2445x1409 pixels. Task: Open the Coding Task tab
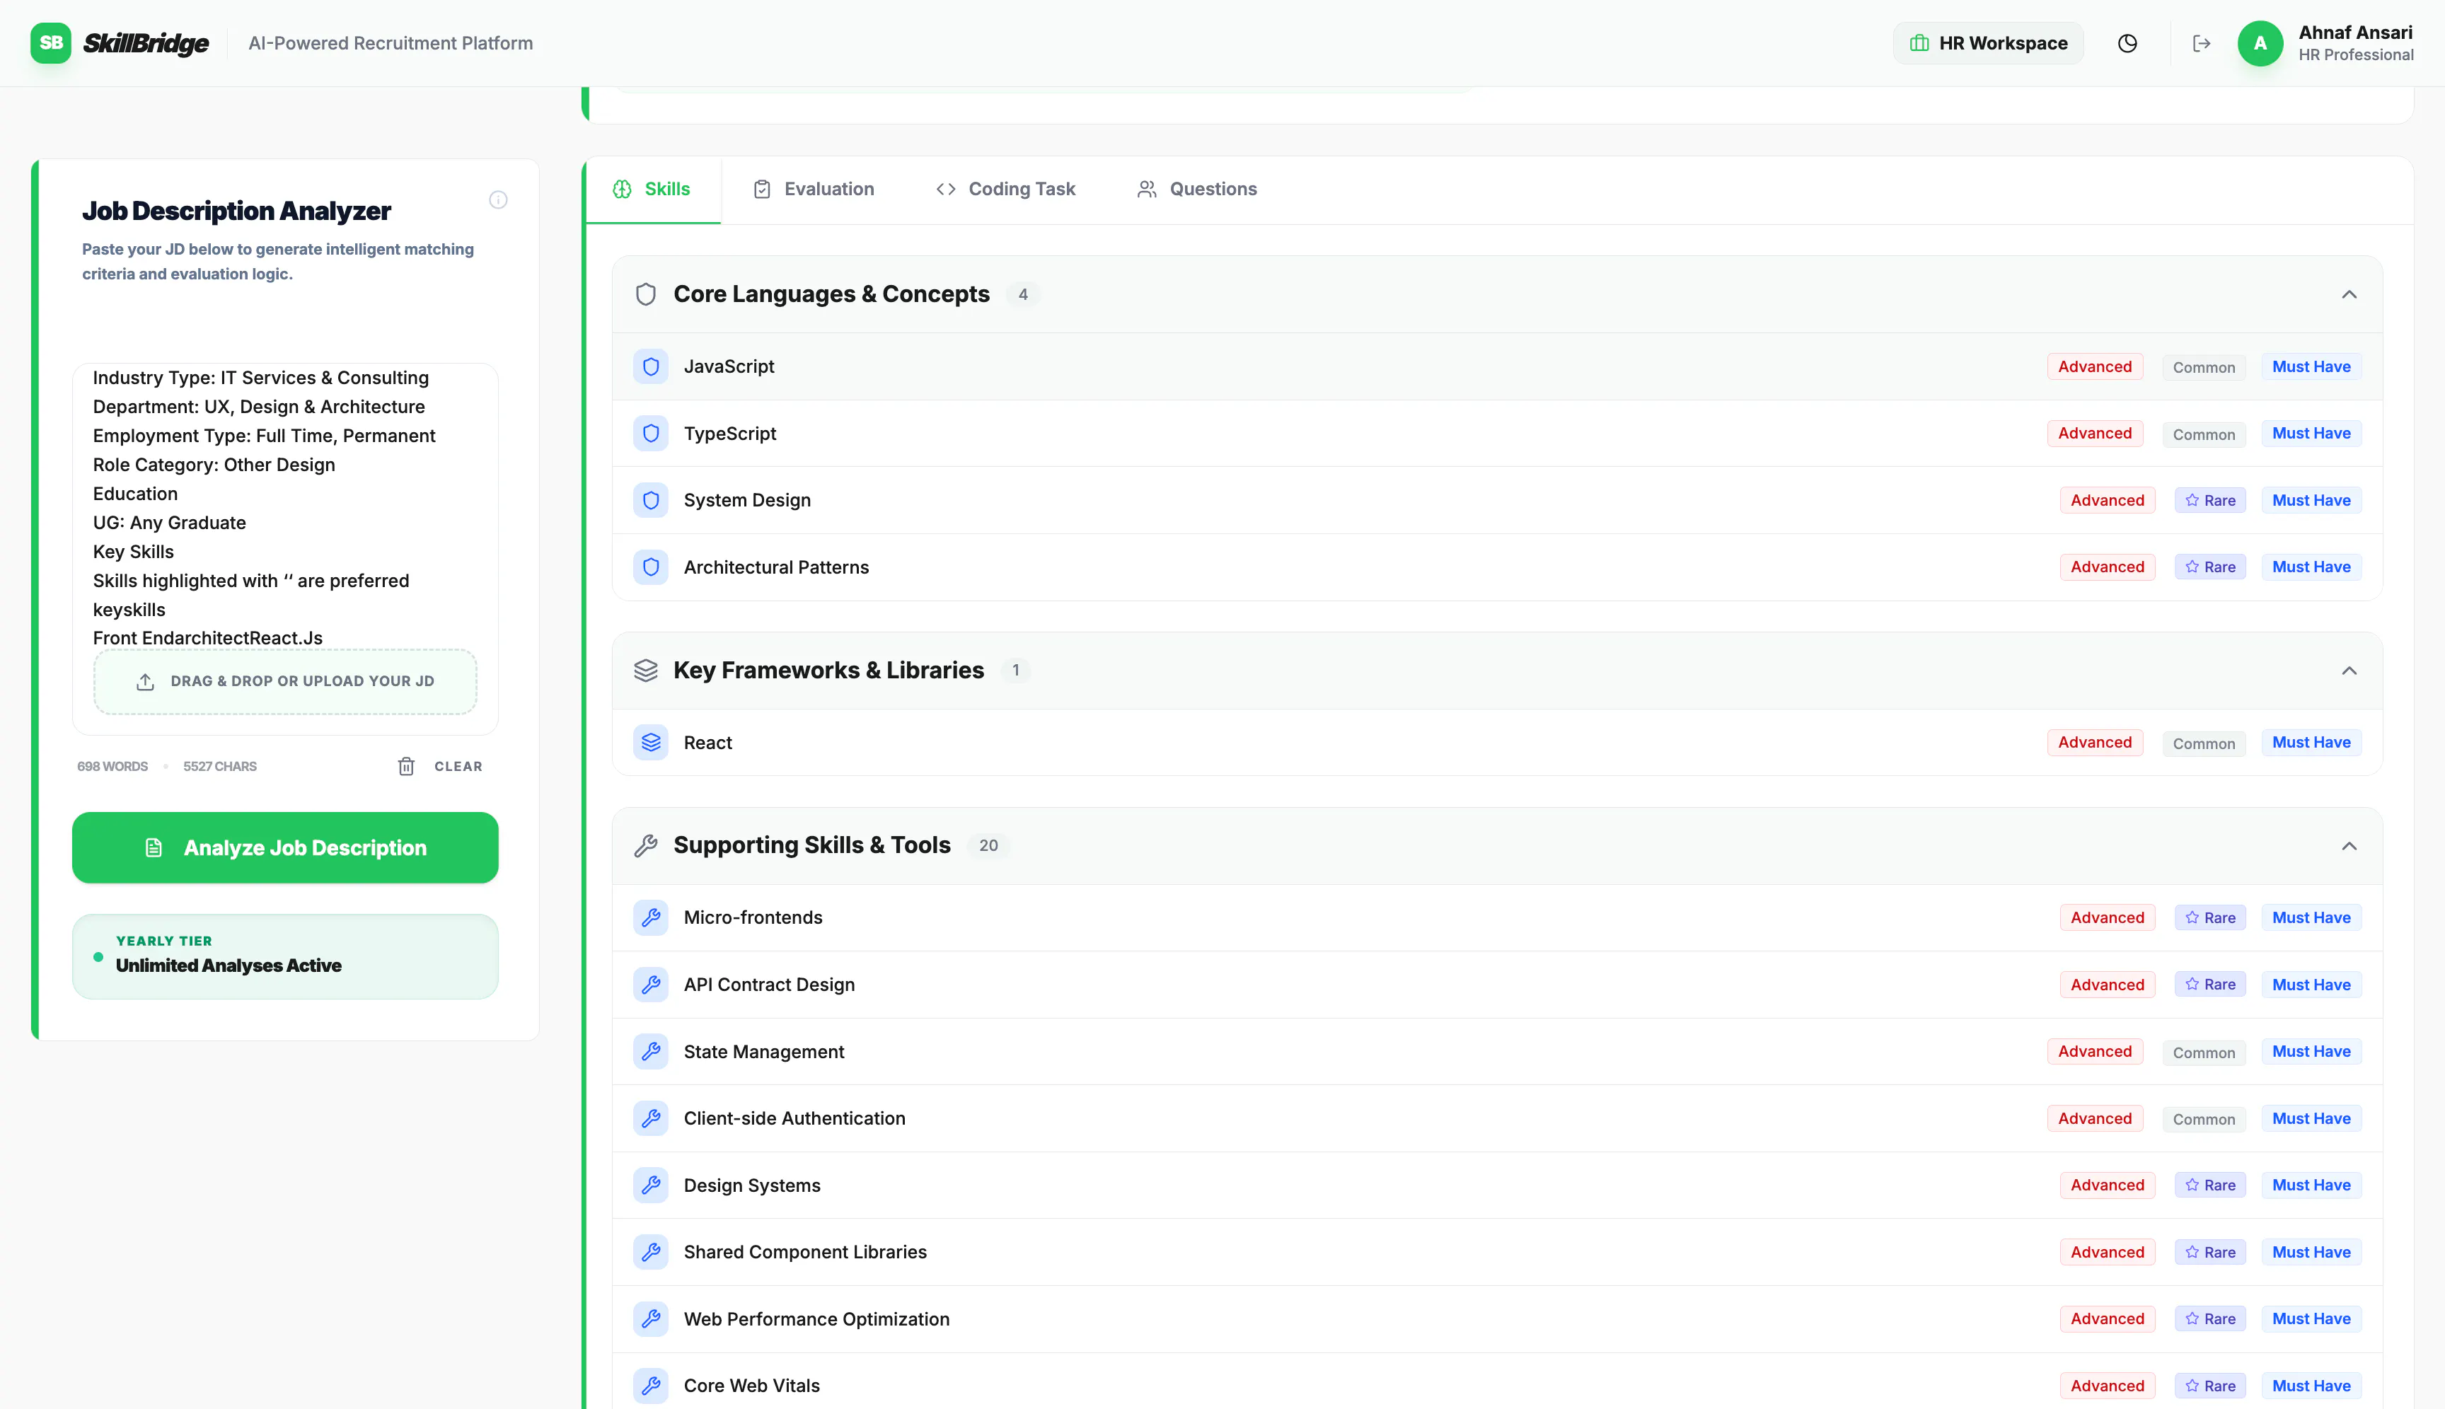(1006, 190)
